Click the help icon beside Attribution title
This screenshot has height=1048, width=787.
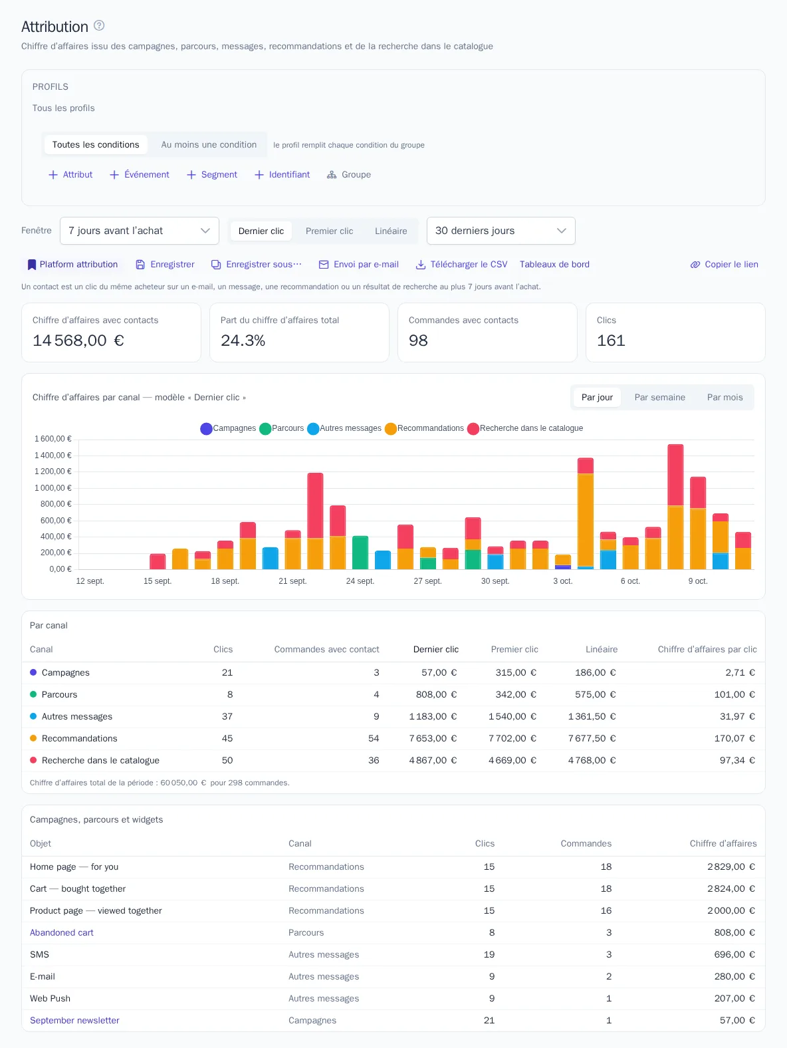click(x=99, y=25)
